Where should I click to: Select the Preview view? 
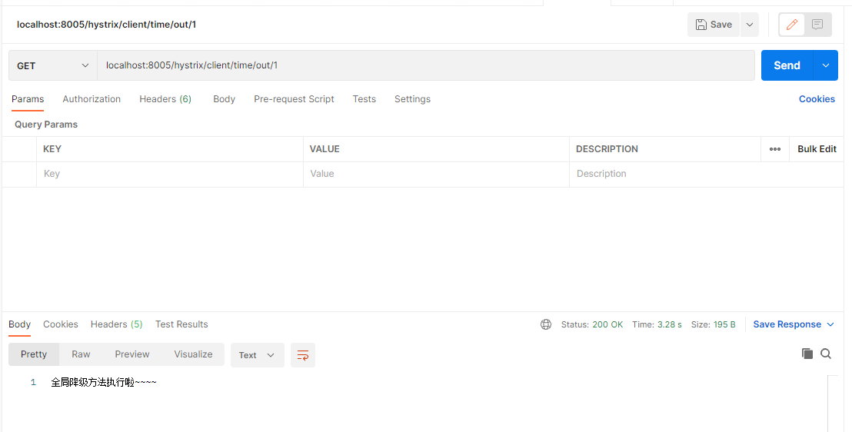click(x=132, y=354)
